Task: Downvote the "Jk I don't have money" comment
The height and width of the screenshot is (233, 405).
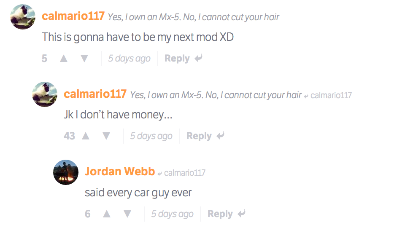Action: coord(106,136)
